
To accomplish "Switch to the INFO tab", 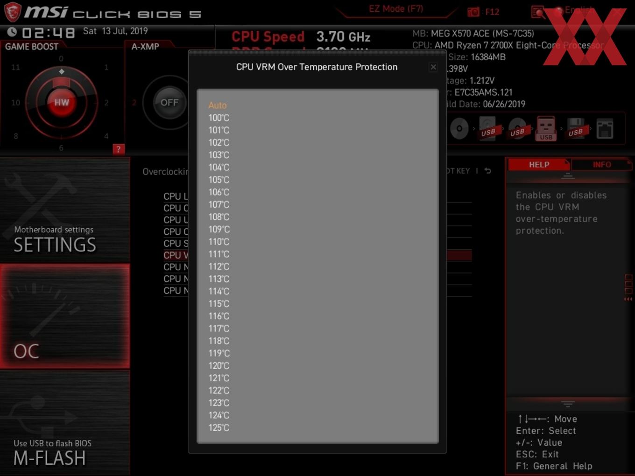I will (x=602, y=164).
